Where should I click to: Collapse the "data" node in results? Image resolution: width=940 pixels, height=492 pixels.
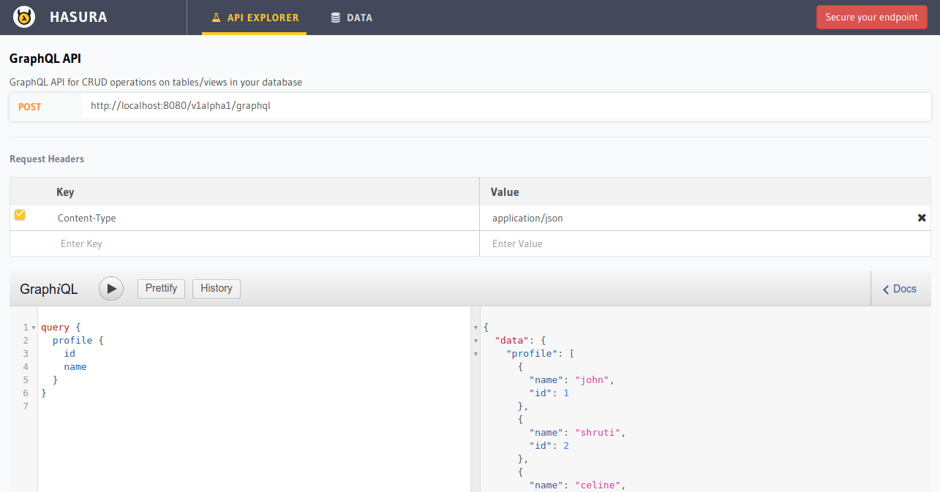pos(476,341)
